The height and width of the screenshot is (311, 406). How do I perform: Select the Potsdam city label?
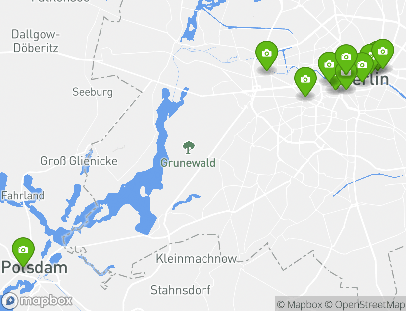point(34,268)
